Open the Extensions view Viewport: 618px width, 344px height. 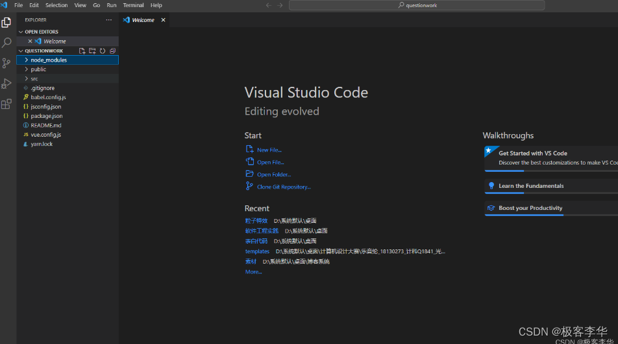point(6,104)
